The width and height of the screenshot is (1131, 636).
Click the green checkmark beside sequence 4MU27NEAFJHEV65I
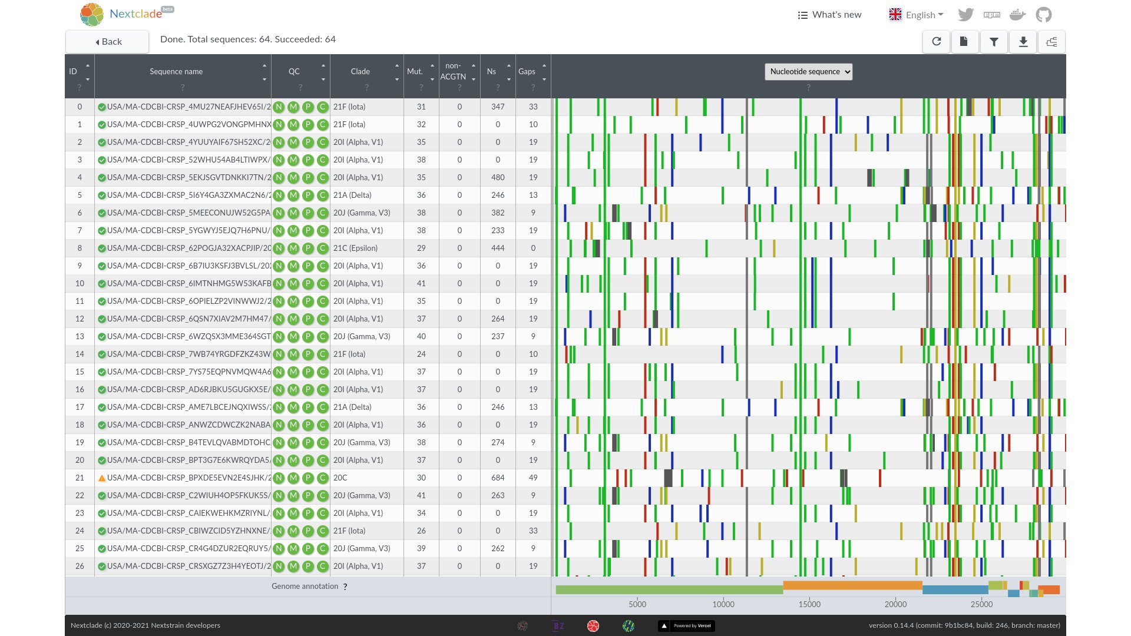[101, 107]
